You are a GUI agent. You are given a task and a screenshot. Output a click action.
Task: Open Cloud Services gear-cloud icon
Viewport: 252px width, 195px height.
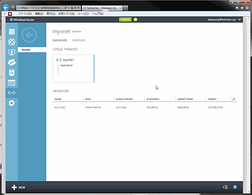click(x=12, y=62)
